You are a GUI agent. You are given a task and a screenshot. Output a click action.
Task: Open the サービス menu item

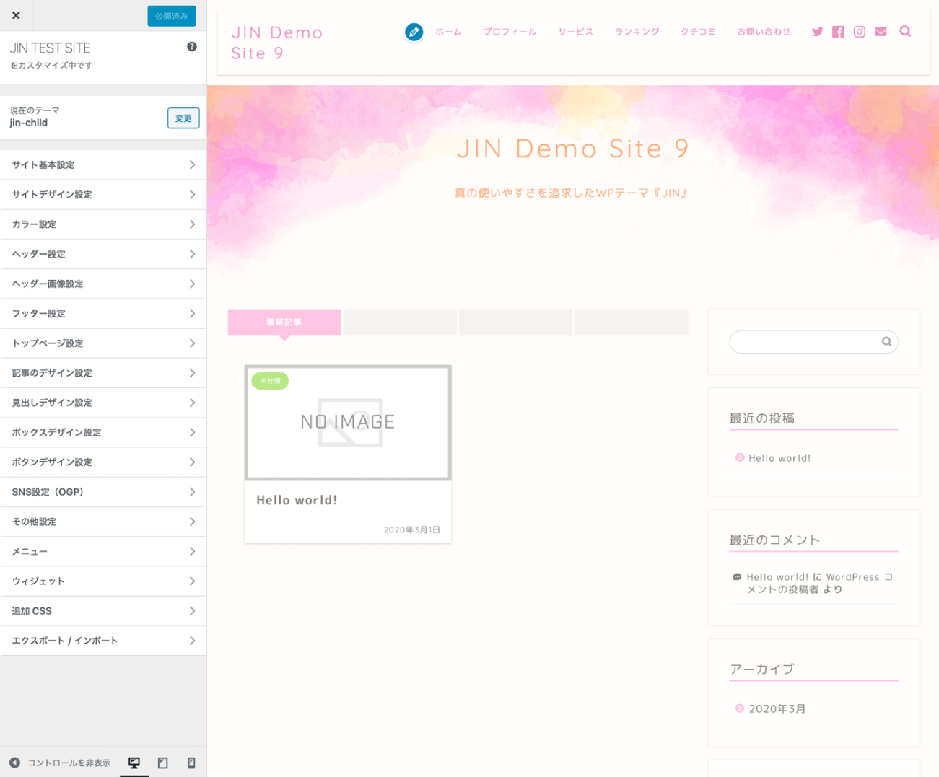pos(575,32)
